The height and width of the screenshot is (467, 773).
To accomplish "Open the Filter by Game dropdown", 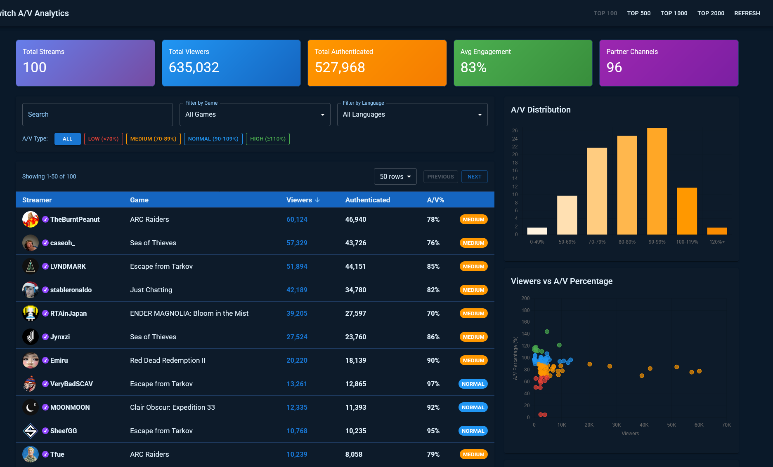I will (255, 115).
